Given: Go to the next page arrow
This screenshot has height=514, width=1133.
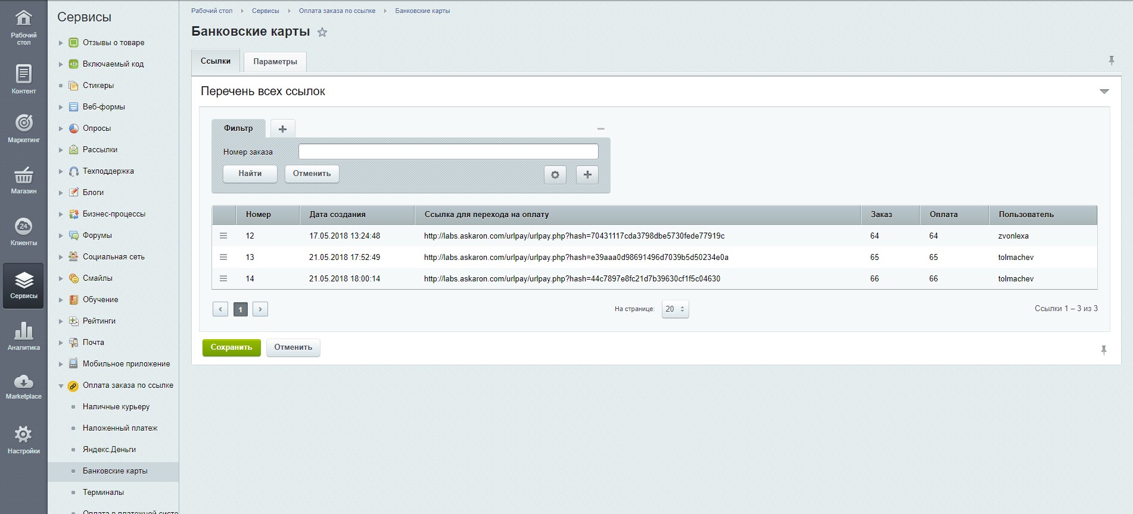Looking at the screenshot, I should (x=260, y=309).
